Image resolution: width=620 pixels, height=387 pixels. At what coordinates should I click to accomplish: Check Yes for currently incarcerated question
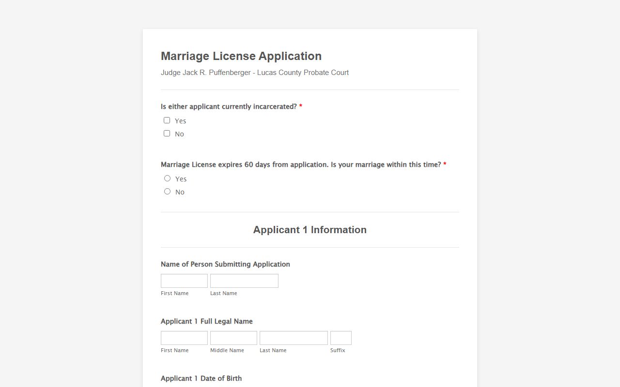click(x=167, y=120)
